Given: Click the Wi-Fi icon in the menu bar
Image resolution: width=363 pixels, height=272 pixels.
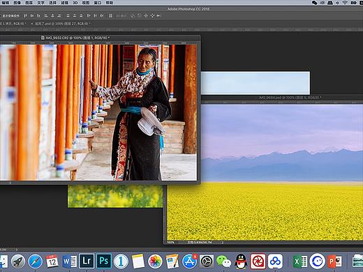Looking at the screenshot, I should [x=345, y=3].
